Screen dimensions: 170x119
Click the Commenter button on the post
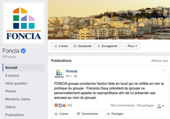click(87, 114)
